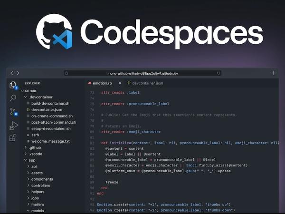This screenshot has height=214, width=285.
Task: Click the reload icon in address bar
Action: 218,73
